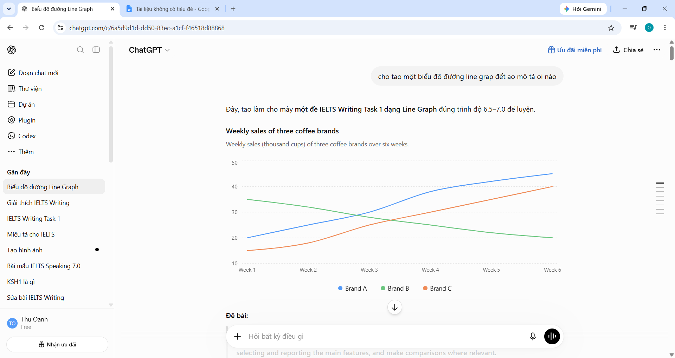
Task: Open a new browser tab with plus
Action: pyautogui.click(x=233, y=9)
